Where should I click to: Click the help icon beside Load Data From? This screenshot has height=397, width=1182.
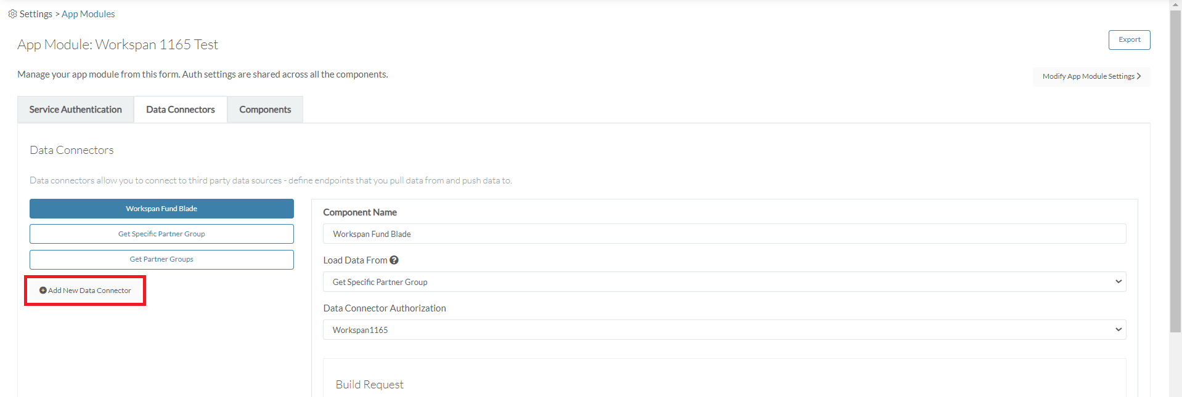tap(394, 260)
